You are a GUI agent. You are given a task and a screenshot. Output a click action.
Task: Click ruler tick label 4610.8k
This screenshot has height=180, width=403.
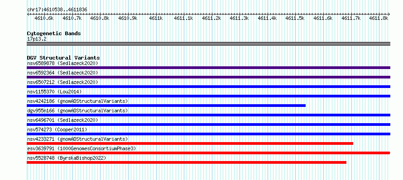100,18
